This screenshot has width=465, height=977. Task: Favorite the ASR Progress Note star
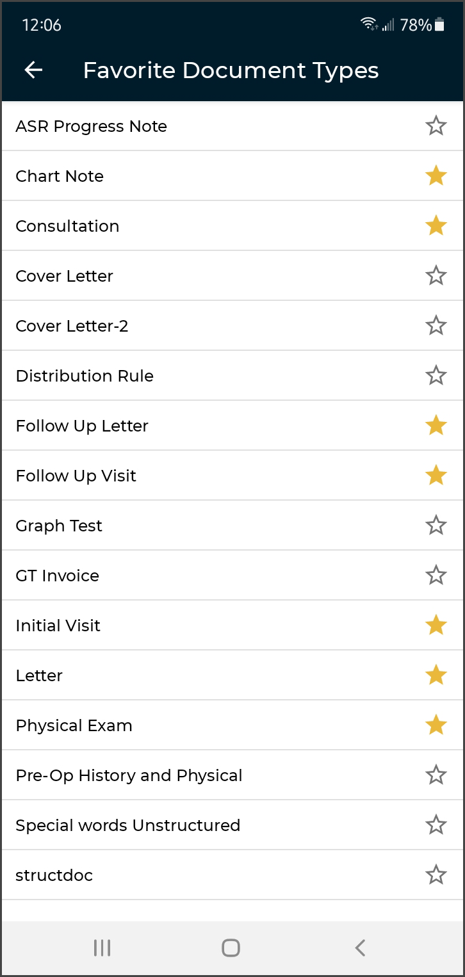pyautogui.click(x=436, y=126)
